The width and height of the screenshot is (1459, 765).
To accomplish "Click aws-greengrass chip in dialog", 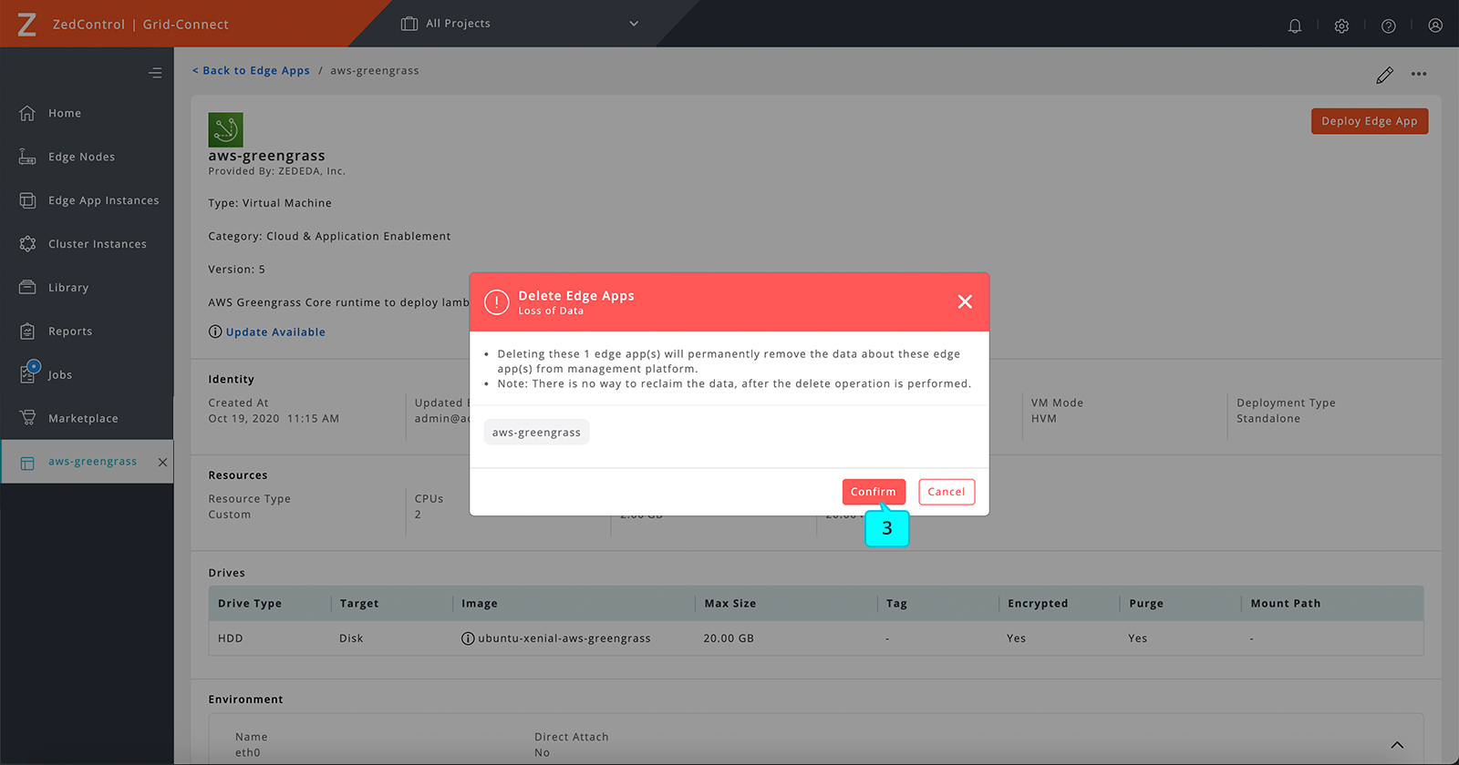I will click(536, 433).
